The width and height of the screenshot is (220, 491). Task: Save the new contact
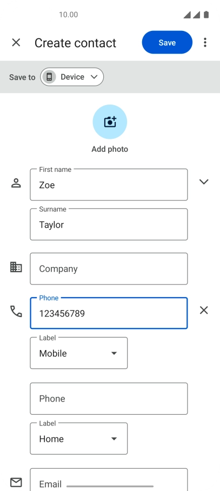point(167,42)
